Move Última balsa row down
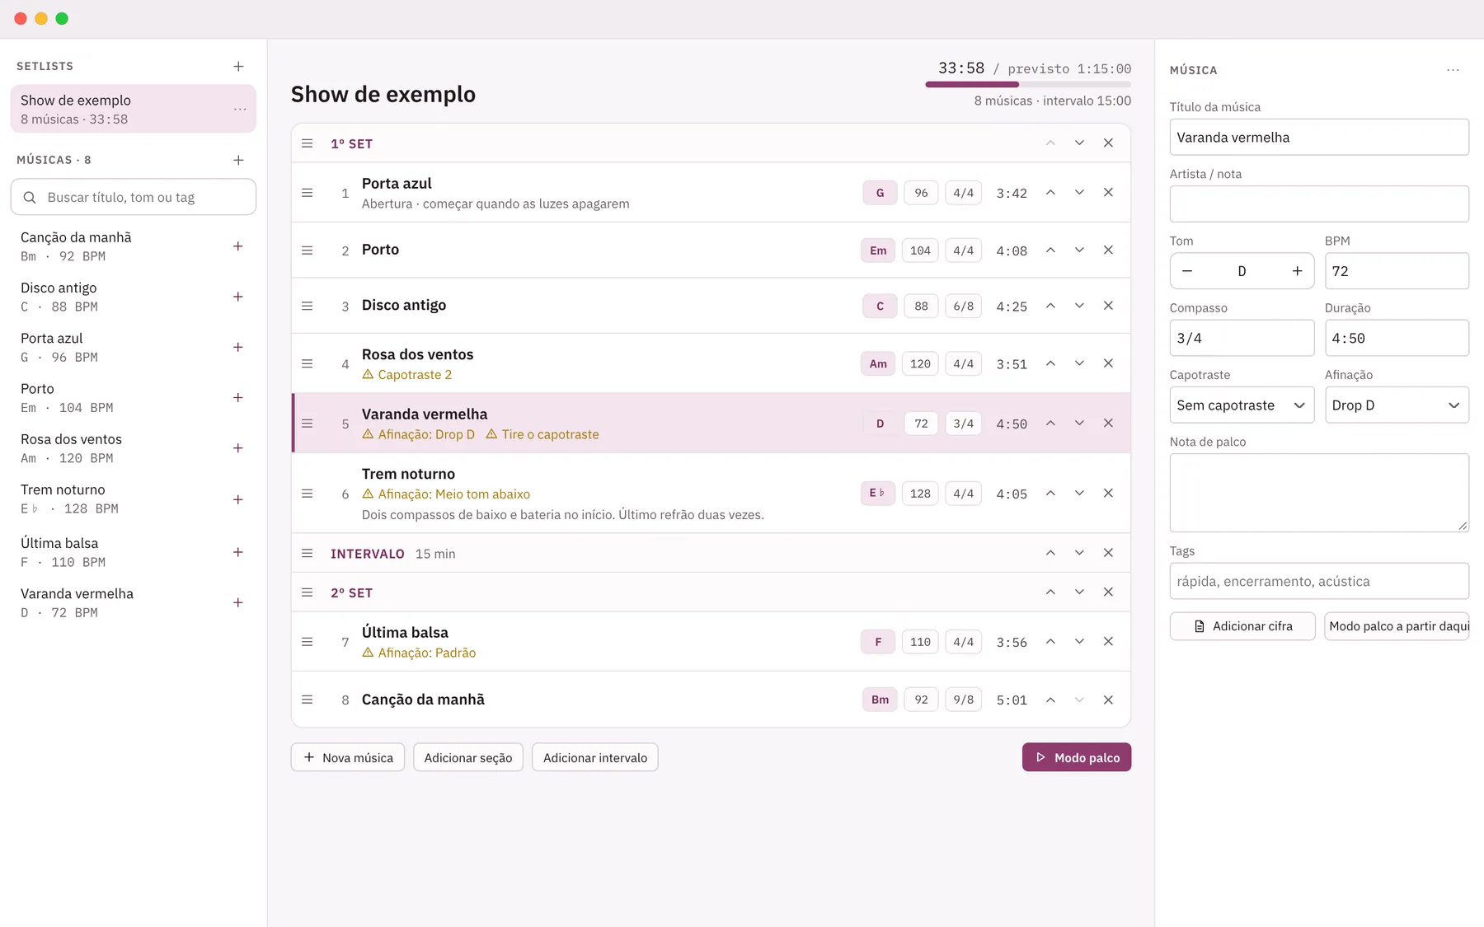This screenshot has height=927, width=1484. click(x=1079, y=642)
